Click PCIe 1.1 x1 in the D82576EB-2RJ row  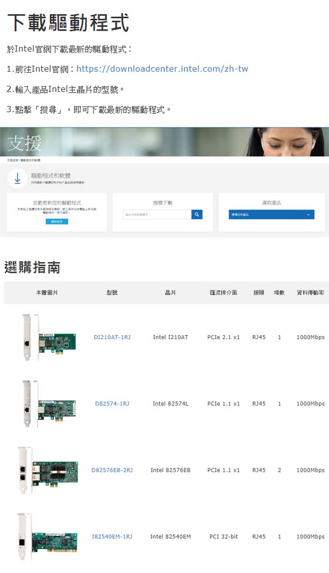[223, 470]
